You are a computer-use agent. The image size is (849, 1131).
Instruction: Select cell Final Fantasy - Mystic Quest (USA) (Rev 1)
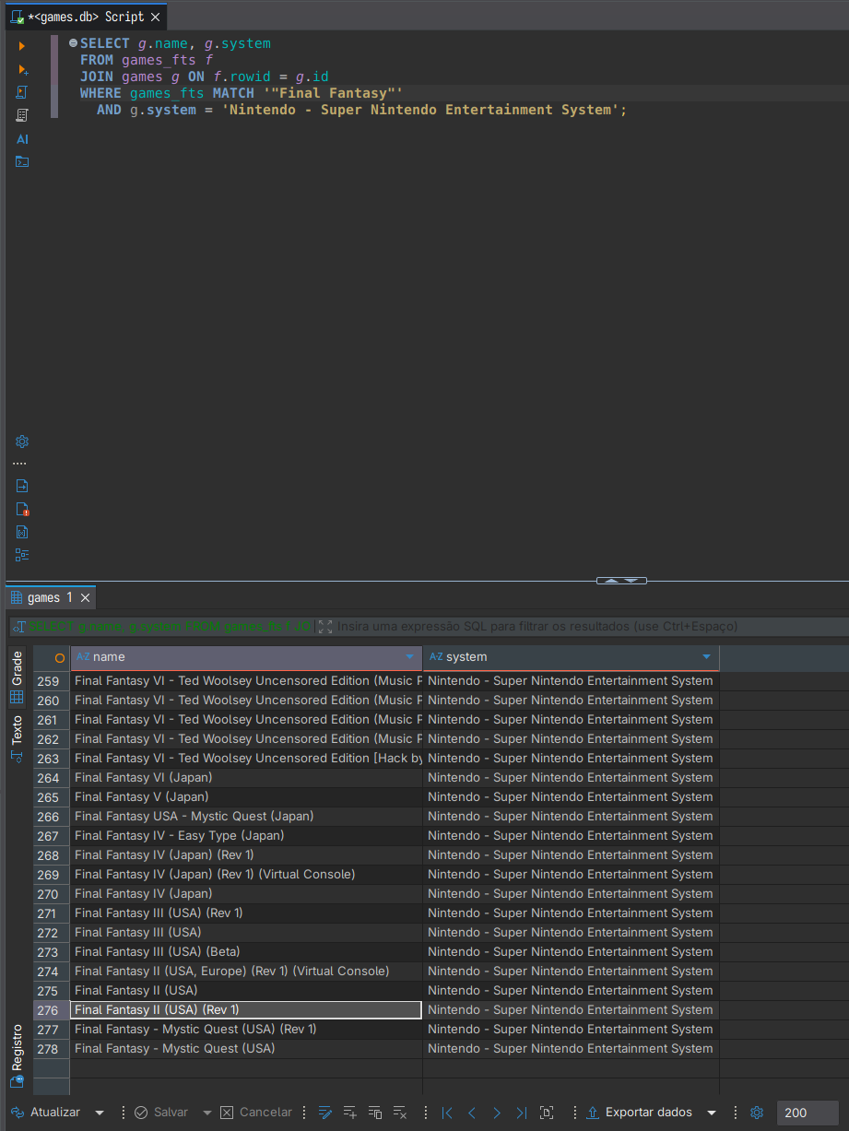246,1030
